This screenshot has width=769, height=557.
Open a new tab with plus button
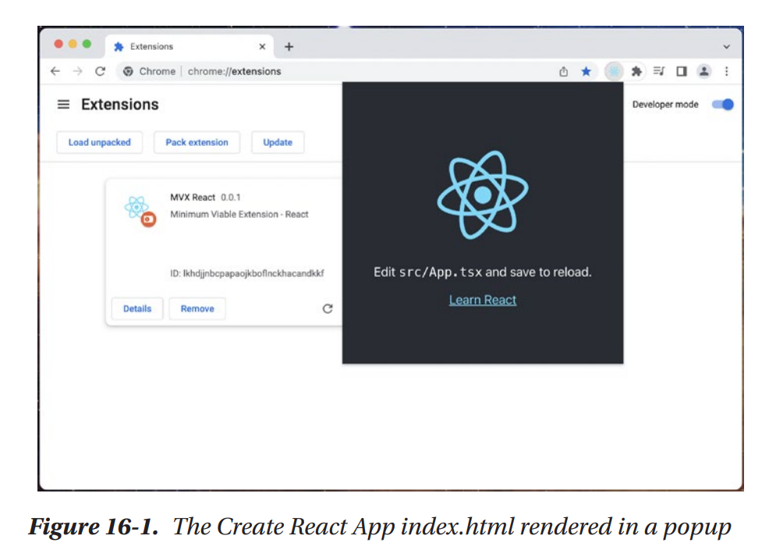pyautogui.click(x=289, y=47)
